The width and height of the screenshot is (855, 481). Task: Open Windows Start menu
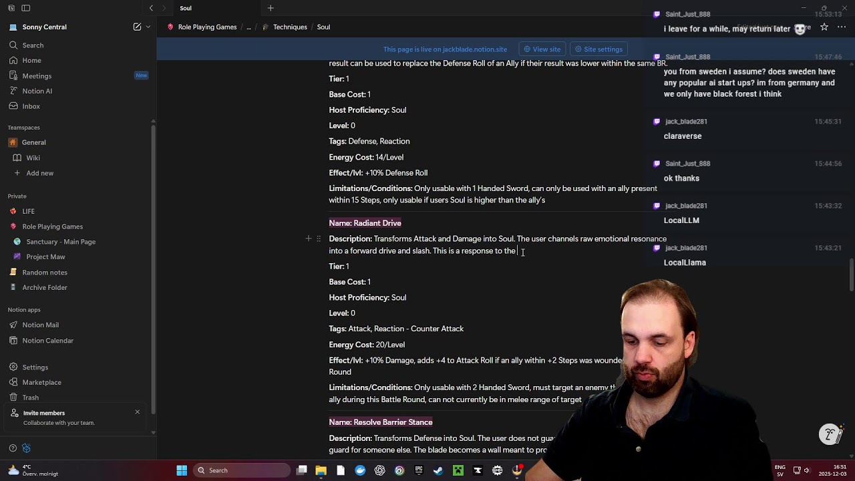(x=182, y=470)
